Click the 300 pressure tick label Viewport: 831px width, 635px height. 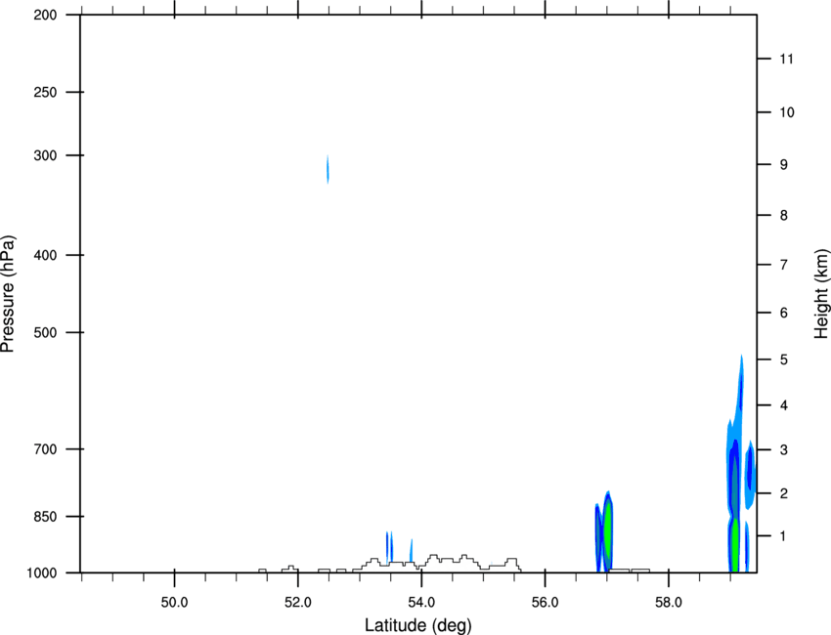click(45, 155)
